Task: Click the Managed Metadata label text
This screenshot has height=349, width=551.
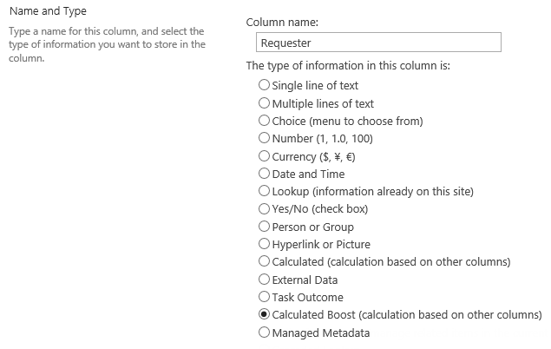Action: (x=321, y=333)
